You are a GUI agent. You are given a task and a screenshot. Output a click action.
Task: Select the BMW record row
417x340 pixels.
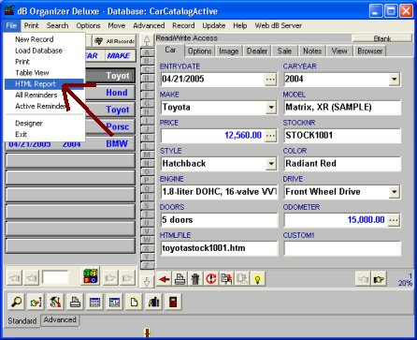coord(70,144)
